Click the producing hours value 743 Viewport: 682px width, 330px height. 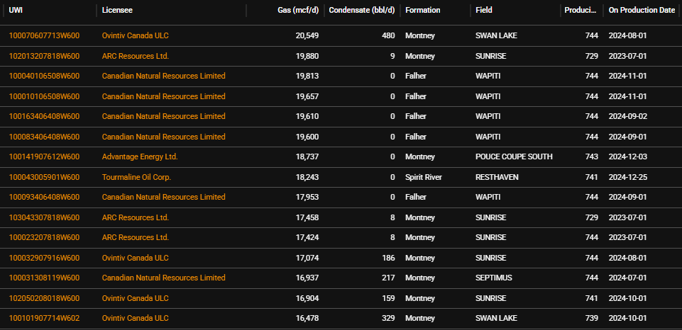point(592,157)
